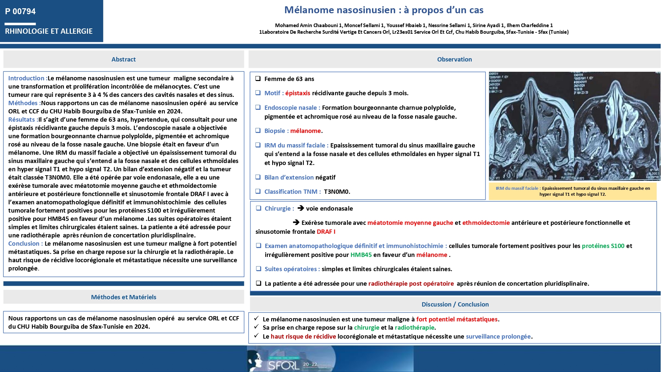Click the arrow icon before voie endonasale
Viewport: 662px width, 372px height.
pyautogui.click(x=301, y=208)
